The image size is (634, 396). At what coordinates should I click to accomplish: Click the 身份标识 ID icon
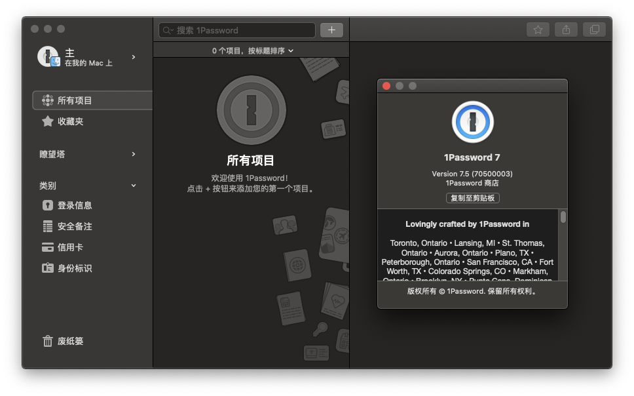click(x=48, y=268)
